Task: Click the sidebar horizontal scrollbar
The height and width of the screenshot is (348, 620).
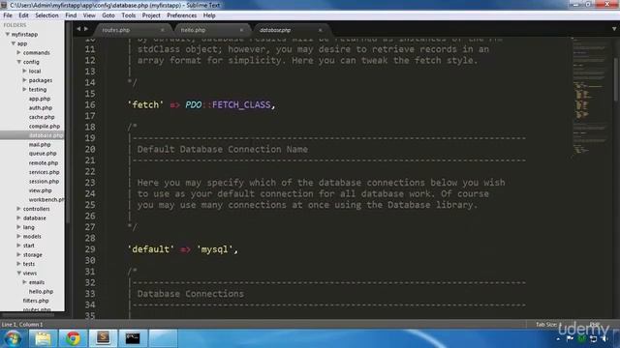Action: (x=28, y=314)
